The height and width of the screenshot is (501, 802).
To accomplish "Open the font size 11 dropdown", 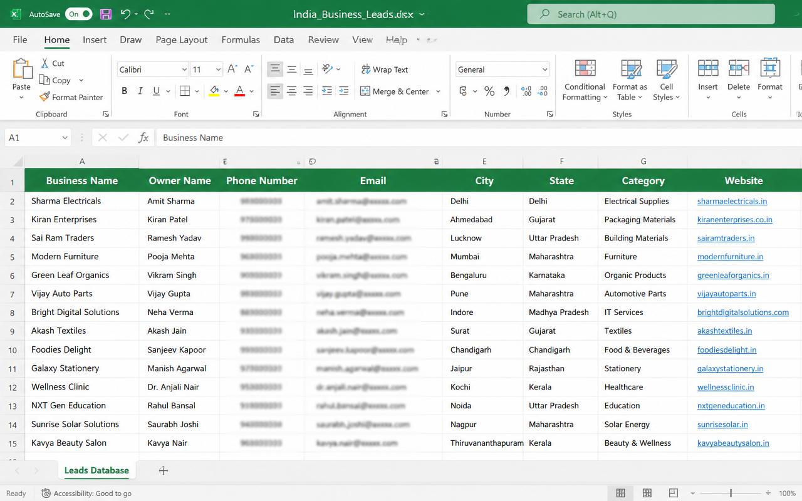I will coord(218,70).
